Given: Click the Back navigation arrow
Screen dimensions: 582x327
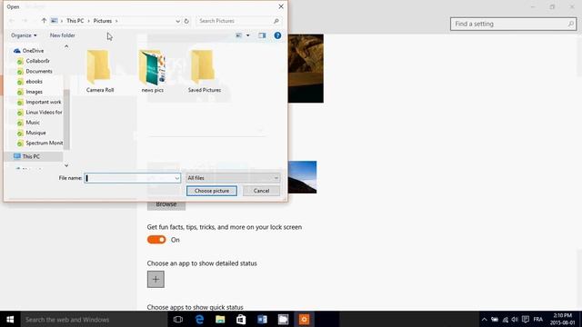Looking at the screenshot, I should pyautogui.click(x=12, y=21).
